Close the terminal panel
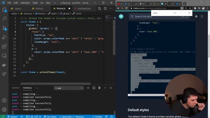Screen dimensions: 210x118 click(x=111, y=88)
